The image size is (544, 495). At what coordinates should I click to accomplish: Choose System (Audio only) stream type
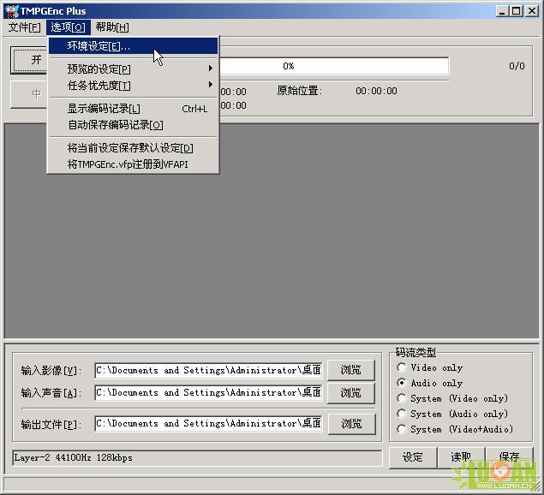(402, 414)
